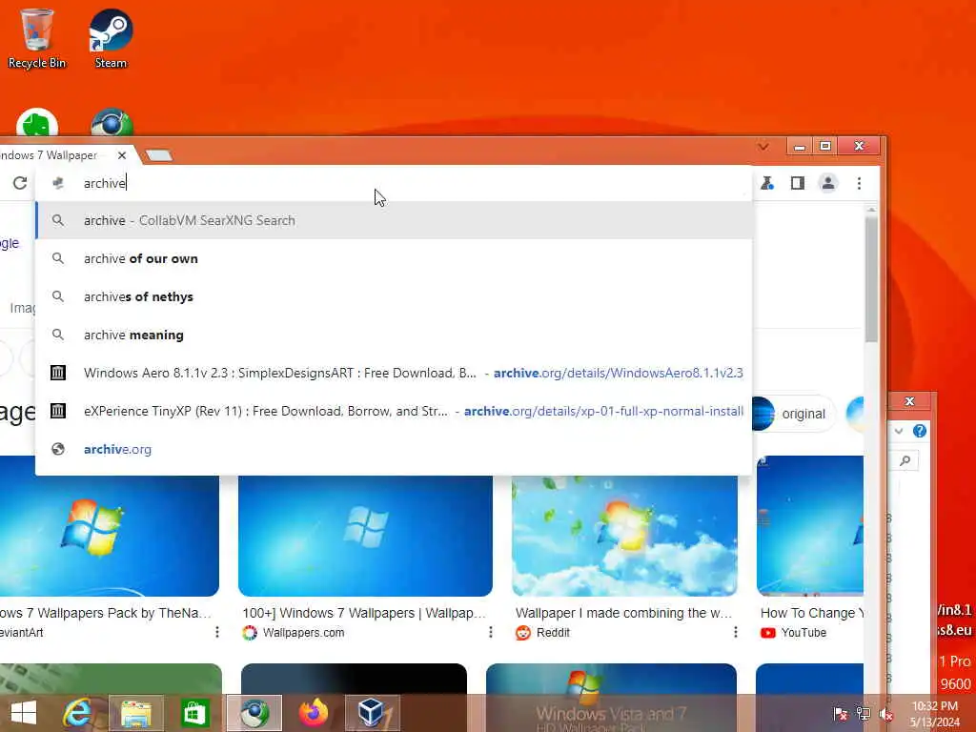Click the 'original' filter chip

pyautogui.click(x=792, y=414)
